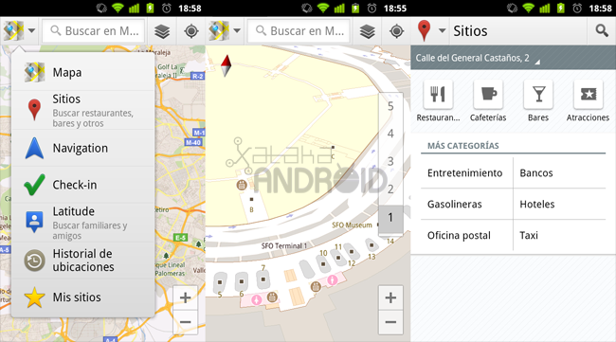Viewport: 616px width, 342px height.
Task: Tap pink information icon near gate 11
Action: tap(333, 280)
